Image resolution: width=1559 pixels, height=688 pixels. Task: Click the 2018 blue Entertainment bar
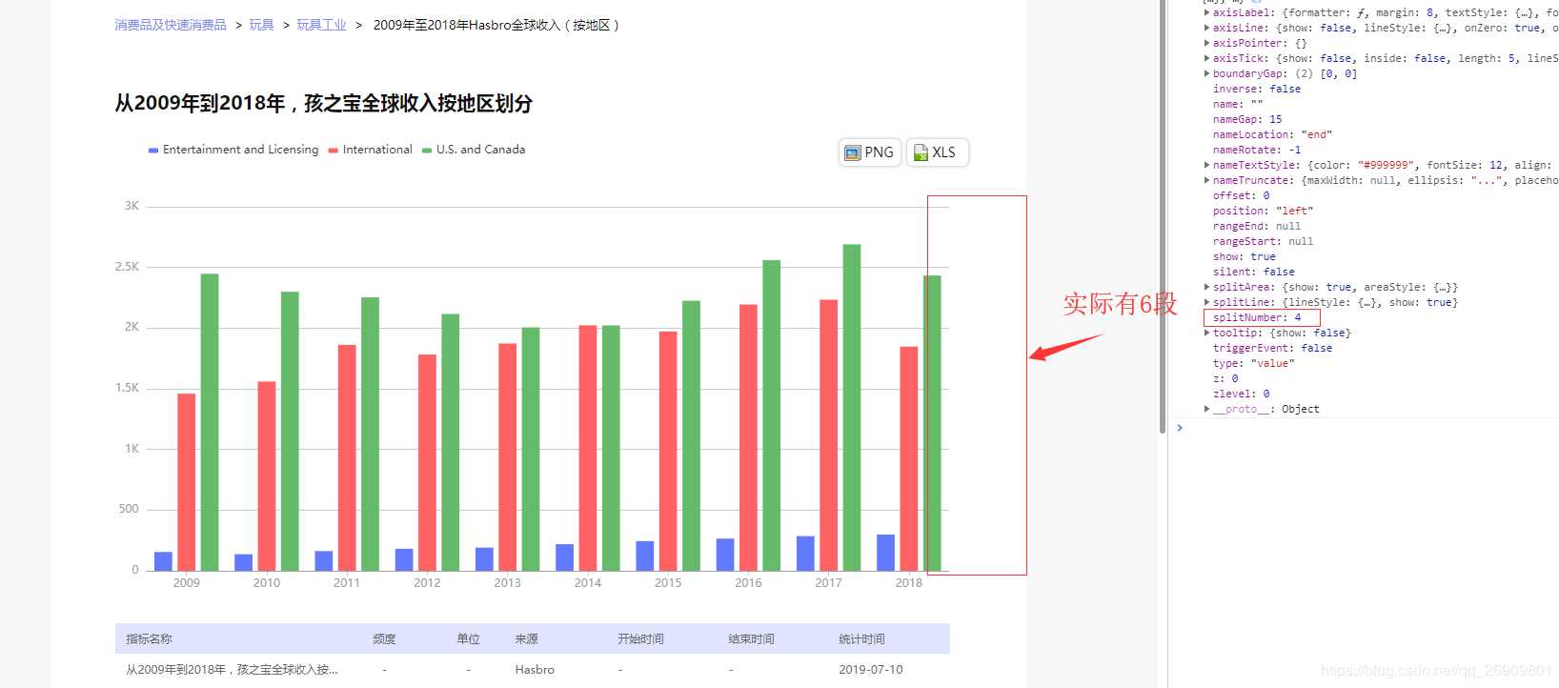886,553
